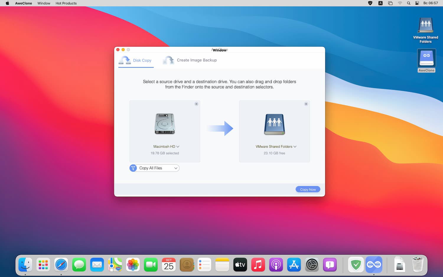Open the green shield app in dock
Screen dimensions: 443x277
coord(356,265)
